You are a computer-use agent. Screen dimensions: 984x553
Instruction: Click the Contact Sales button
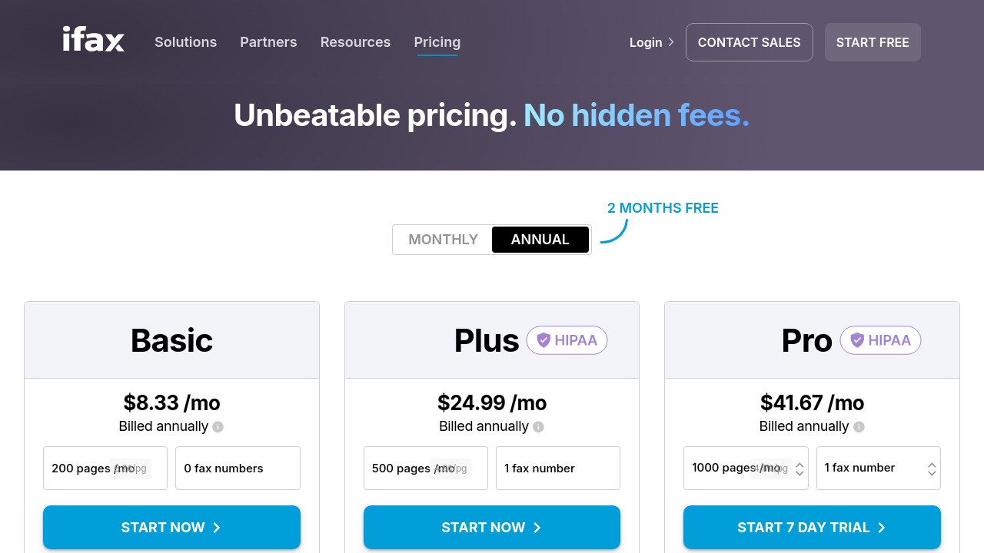(749, 42)
